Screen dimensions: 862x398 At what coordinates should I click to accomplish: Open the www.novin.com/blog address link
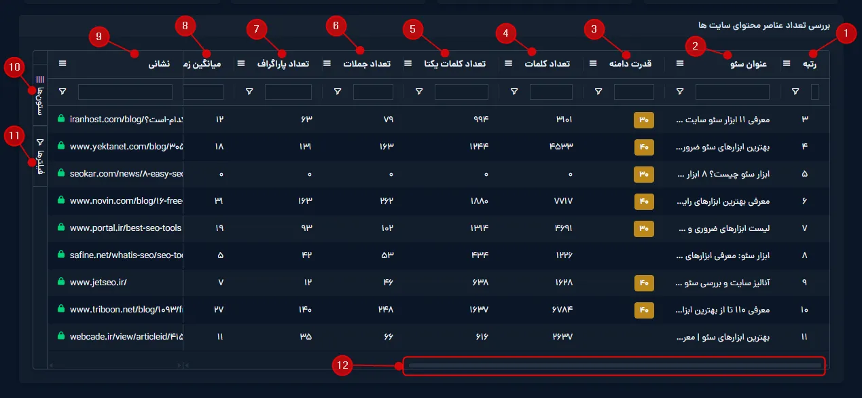[x=126, y=200]
